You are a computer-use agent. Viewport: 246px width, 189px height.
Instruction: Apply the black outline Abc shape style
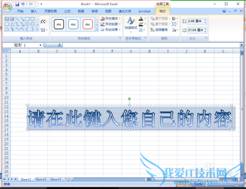tap(59, 24)
